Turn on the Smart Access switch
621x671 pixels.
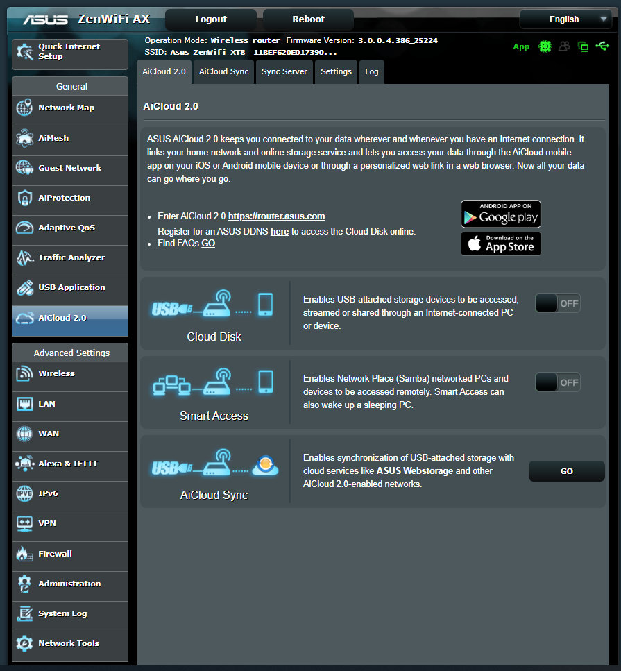pyautogui.click(x=558, y=382)
